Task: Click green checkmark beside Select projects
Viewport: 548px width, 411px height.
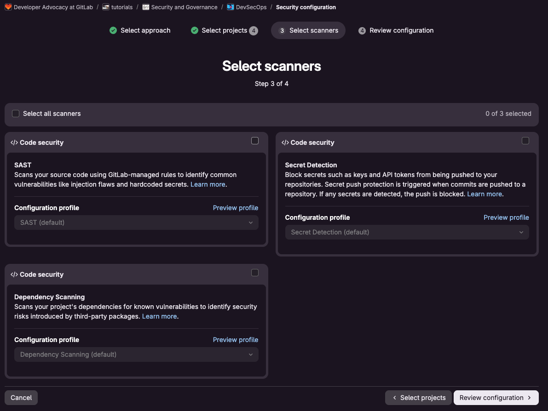Action: [194, 30]
